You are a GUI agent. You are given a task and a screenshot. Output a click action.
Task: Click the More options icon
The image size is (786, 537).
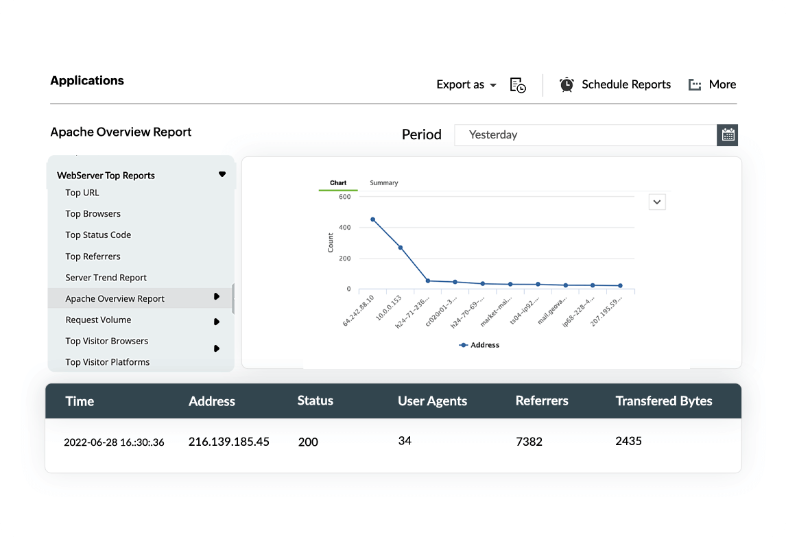pos(695,85)
